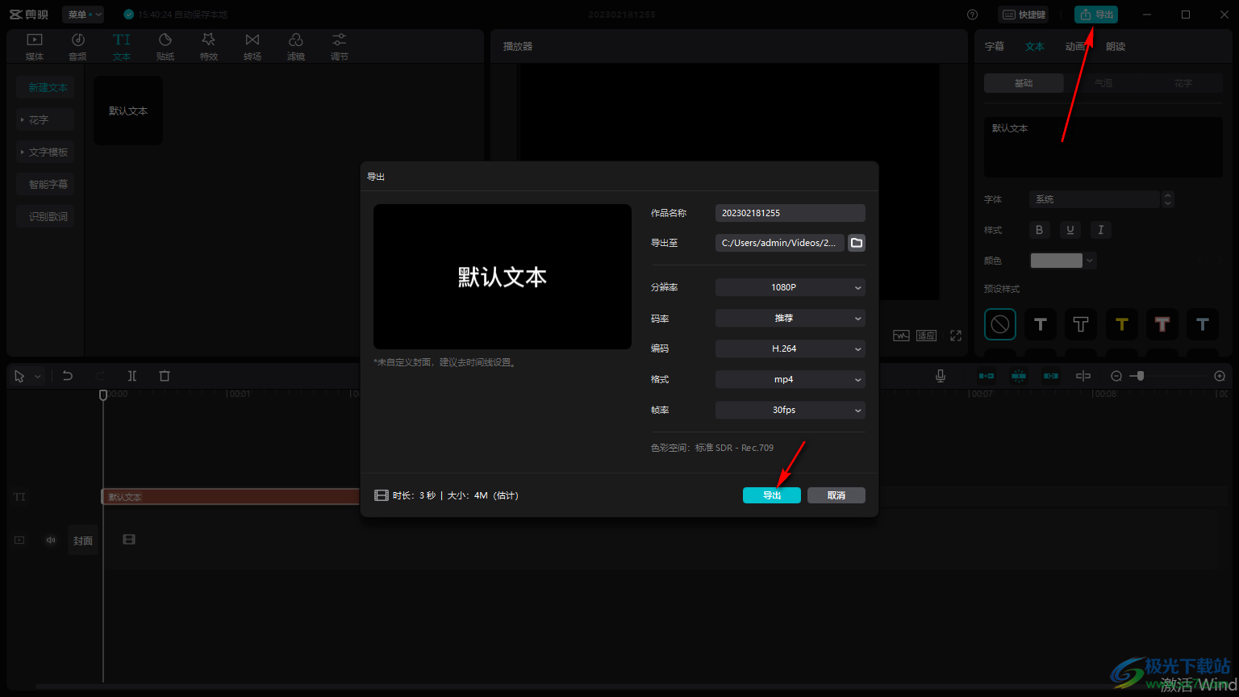
Task: Click the 导出至 path field
Action: pos(780,243)
